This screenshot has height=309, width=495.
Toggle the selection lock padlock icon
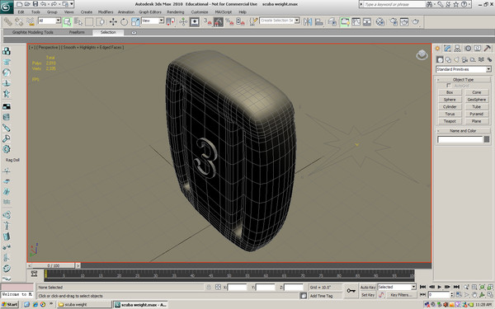[209, 288]
